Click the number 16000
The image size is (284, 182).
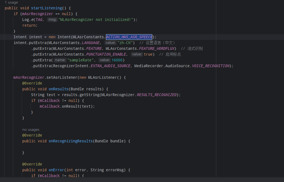tap(117, 60)
